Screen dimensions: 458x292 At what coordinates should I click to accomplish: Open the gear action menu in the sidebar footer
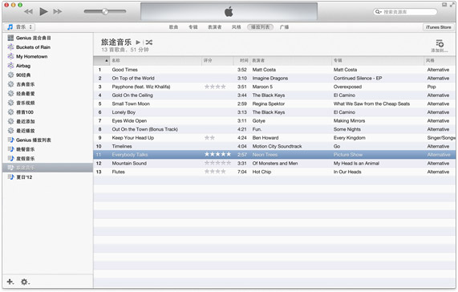pyautogui.click(x=25, y=282)
